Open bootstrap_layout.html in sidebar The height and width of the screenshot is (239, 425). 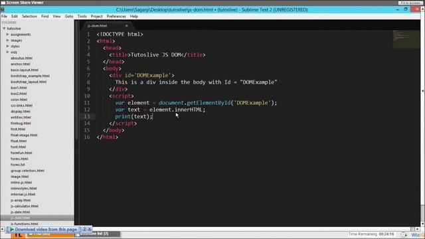[29, 82]
